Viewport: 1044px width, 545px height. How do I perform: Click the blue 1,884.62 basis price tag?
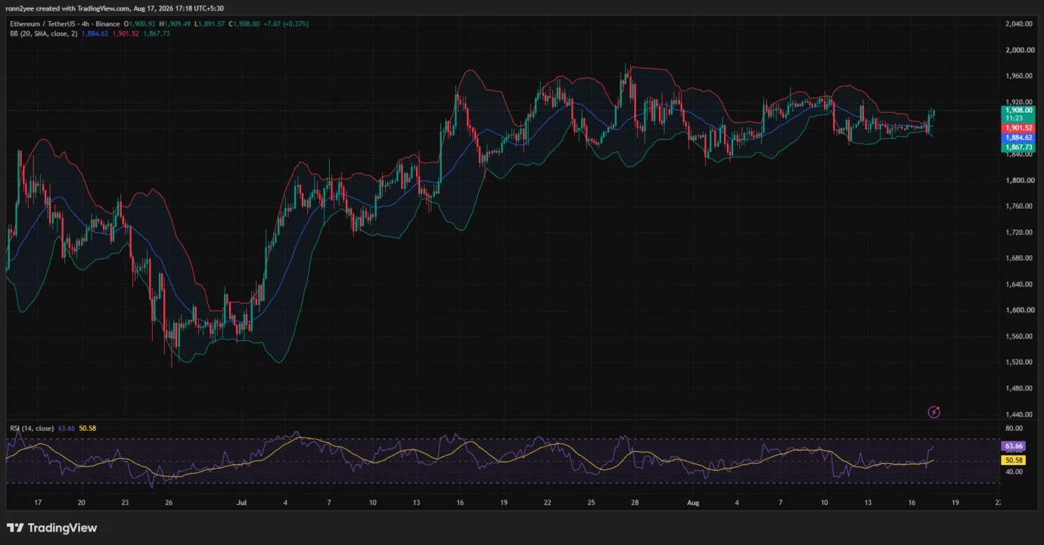pos(1018,138)
